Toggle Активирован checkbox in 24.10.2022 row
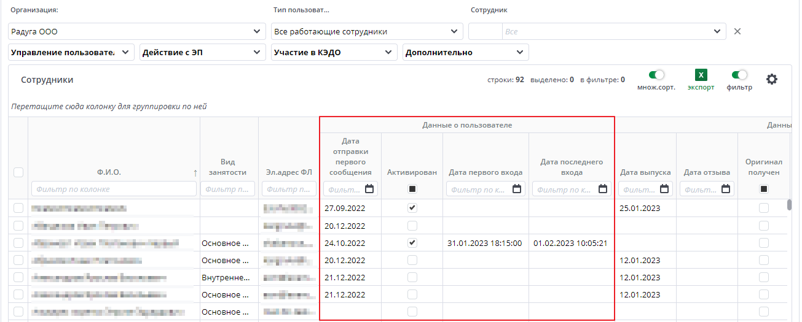This screenshot has width=802, height=322. tap(412, 243)
